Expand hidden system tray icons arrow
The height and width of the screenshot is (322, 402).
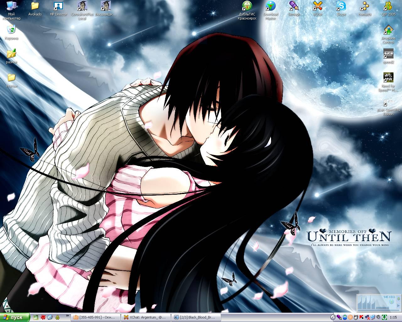[x=333, y=317]
